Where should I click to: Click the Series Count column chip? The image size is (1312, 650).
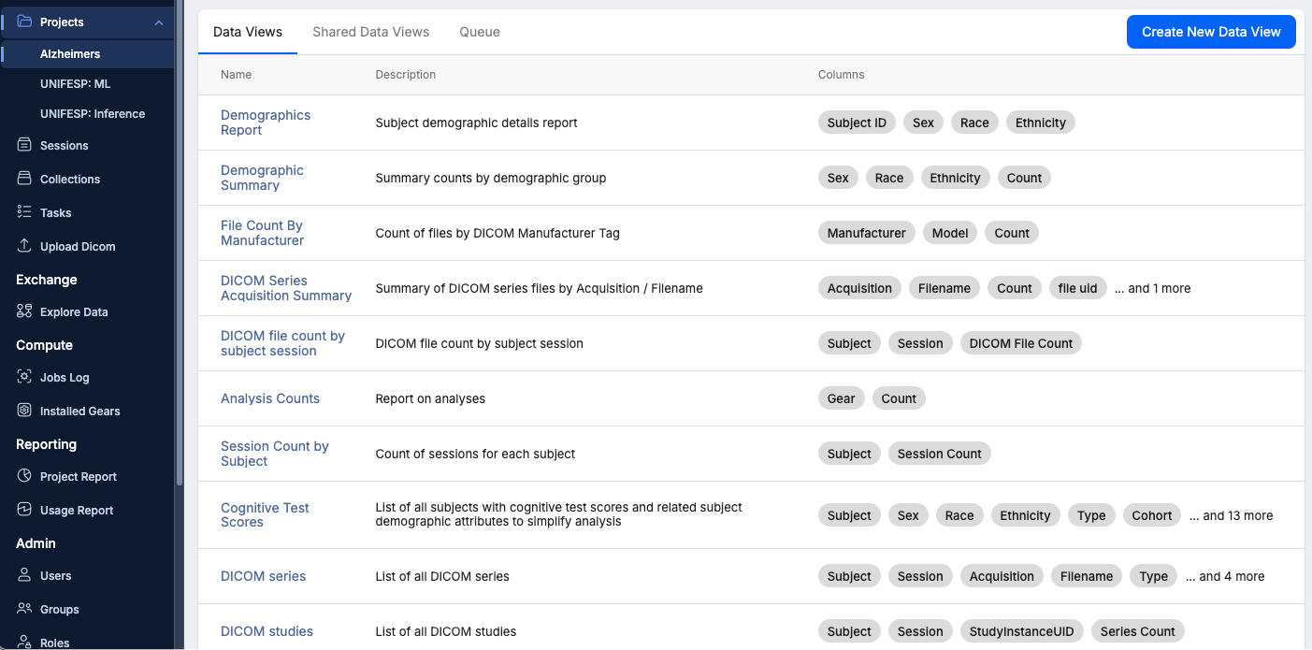point(1138,631)
